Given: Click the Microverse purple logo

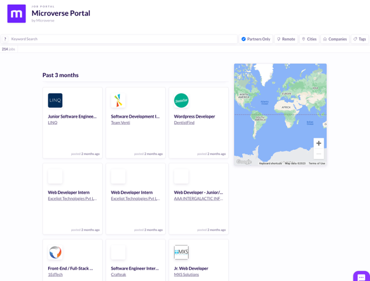Looking at the screenshot, I should 16,13.
